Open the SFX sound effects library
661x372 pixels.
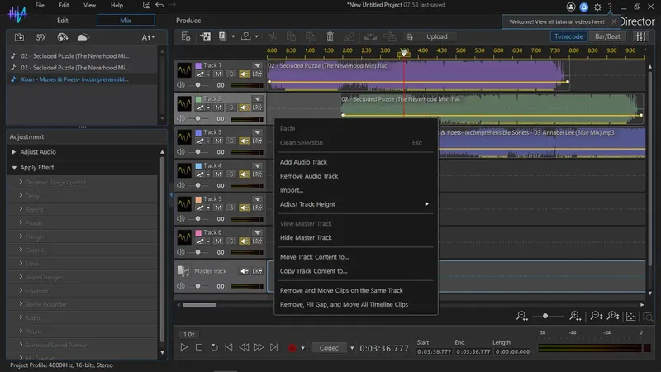point(40,37)
